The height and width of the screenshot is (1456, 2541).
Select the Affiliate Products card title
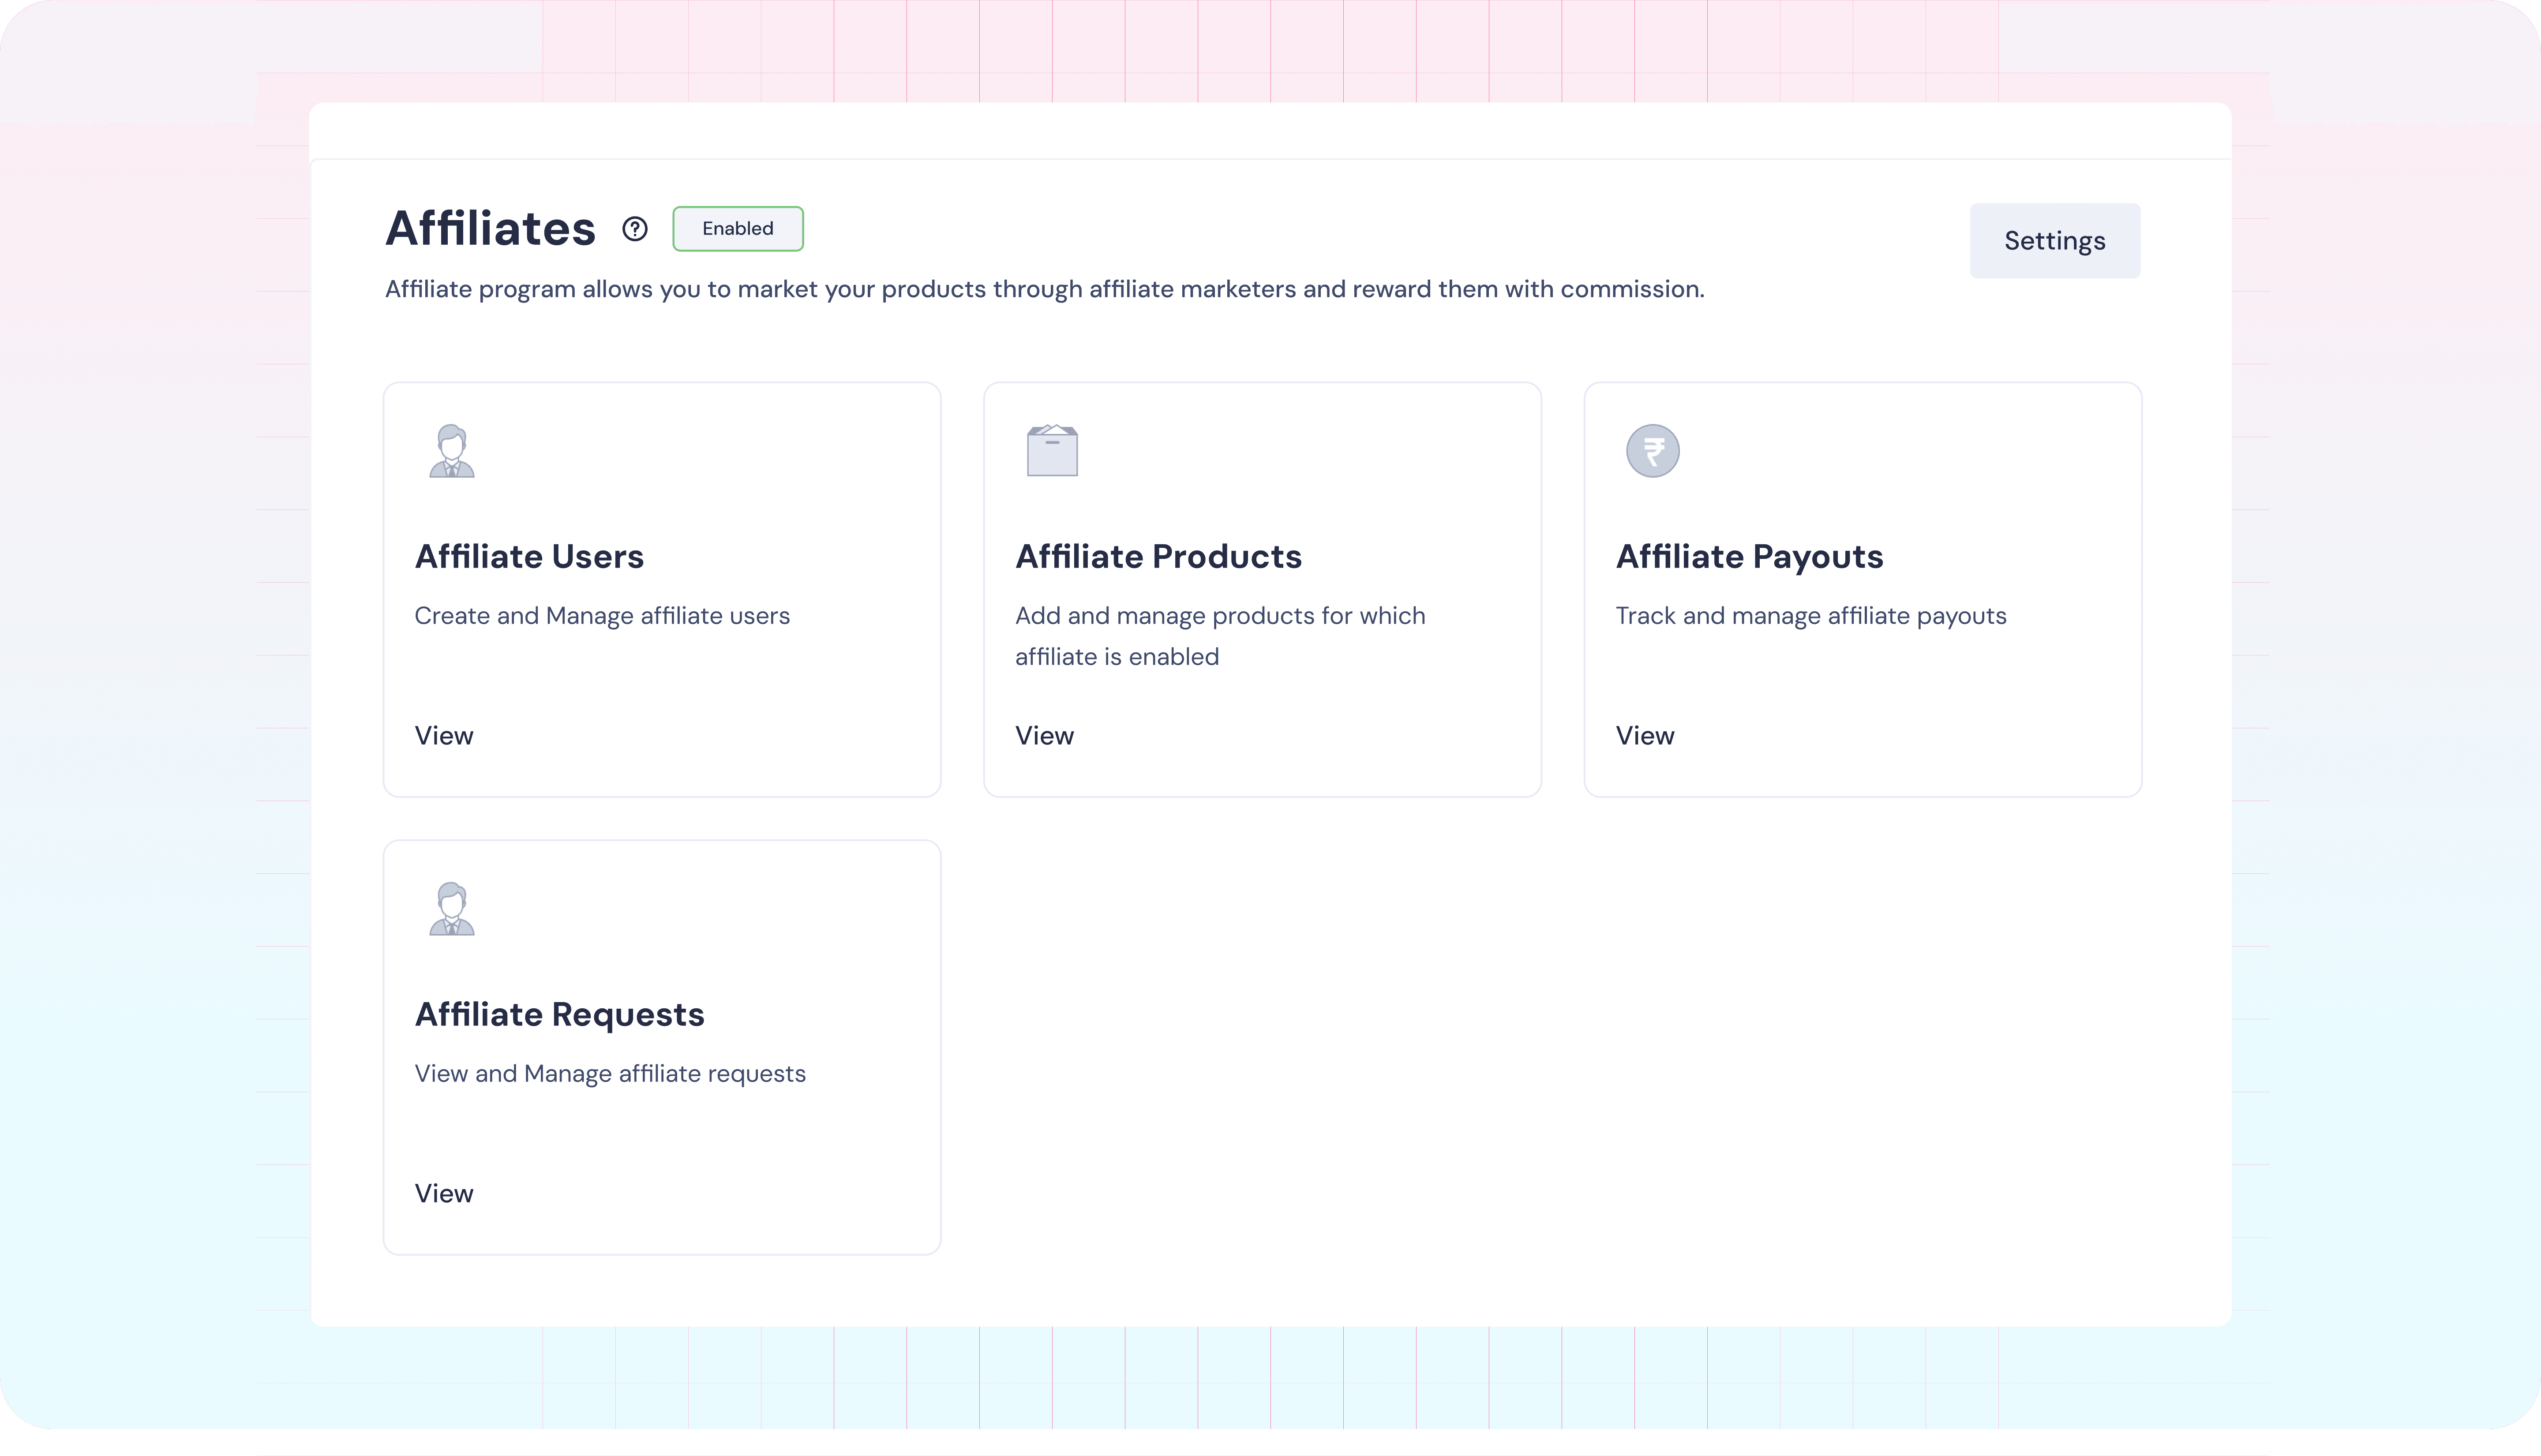(x=1158, y=557)
